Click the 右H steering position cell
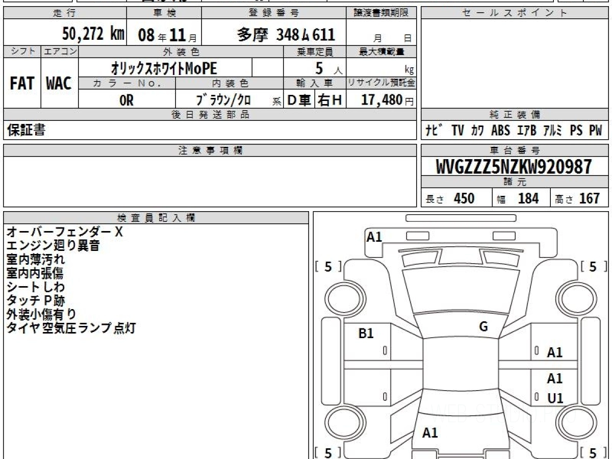Screen dimensions: 612x459 pos(330,100)
